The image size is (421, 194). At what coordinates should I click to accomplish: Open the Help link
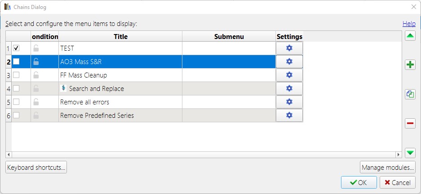tap(409, 24)
